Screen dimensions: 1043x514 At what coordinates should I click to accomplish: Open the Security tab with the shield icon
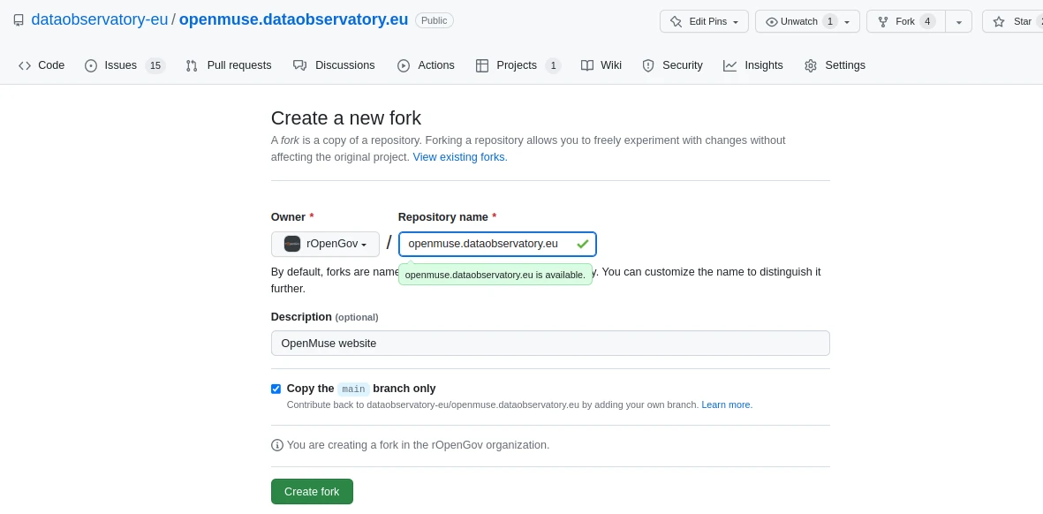click(x=672, y=65)
